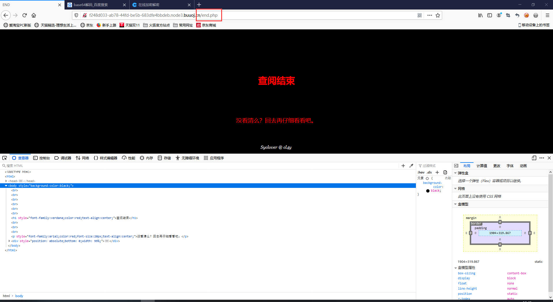Open the browser home page
Image resolution: width=553 pixels, height=302 pixels.
point(34,15)
